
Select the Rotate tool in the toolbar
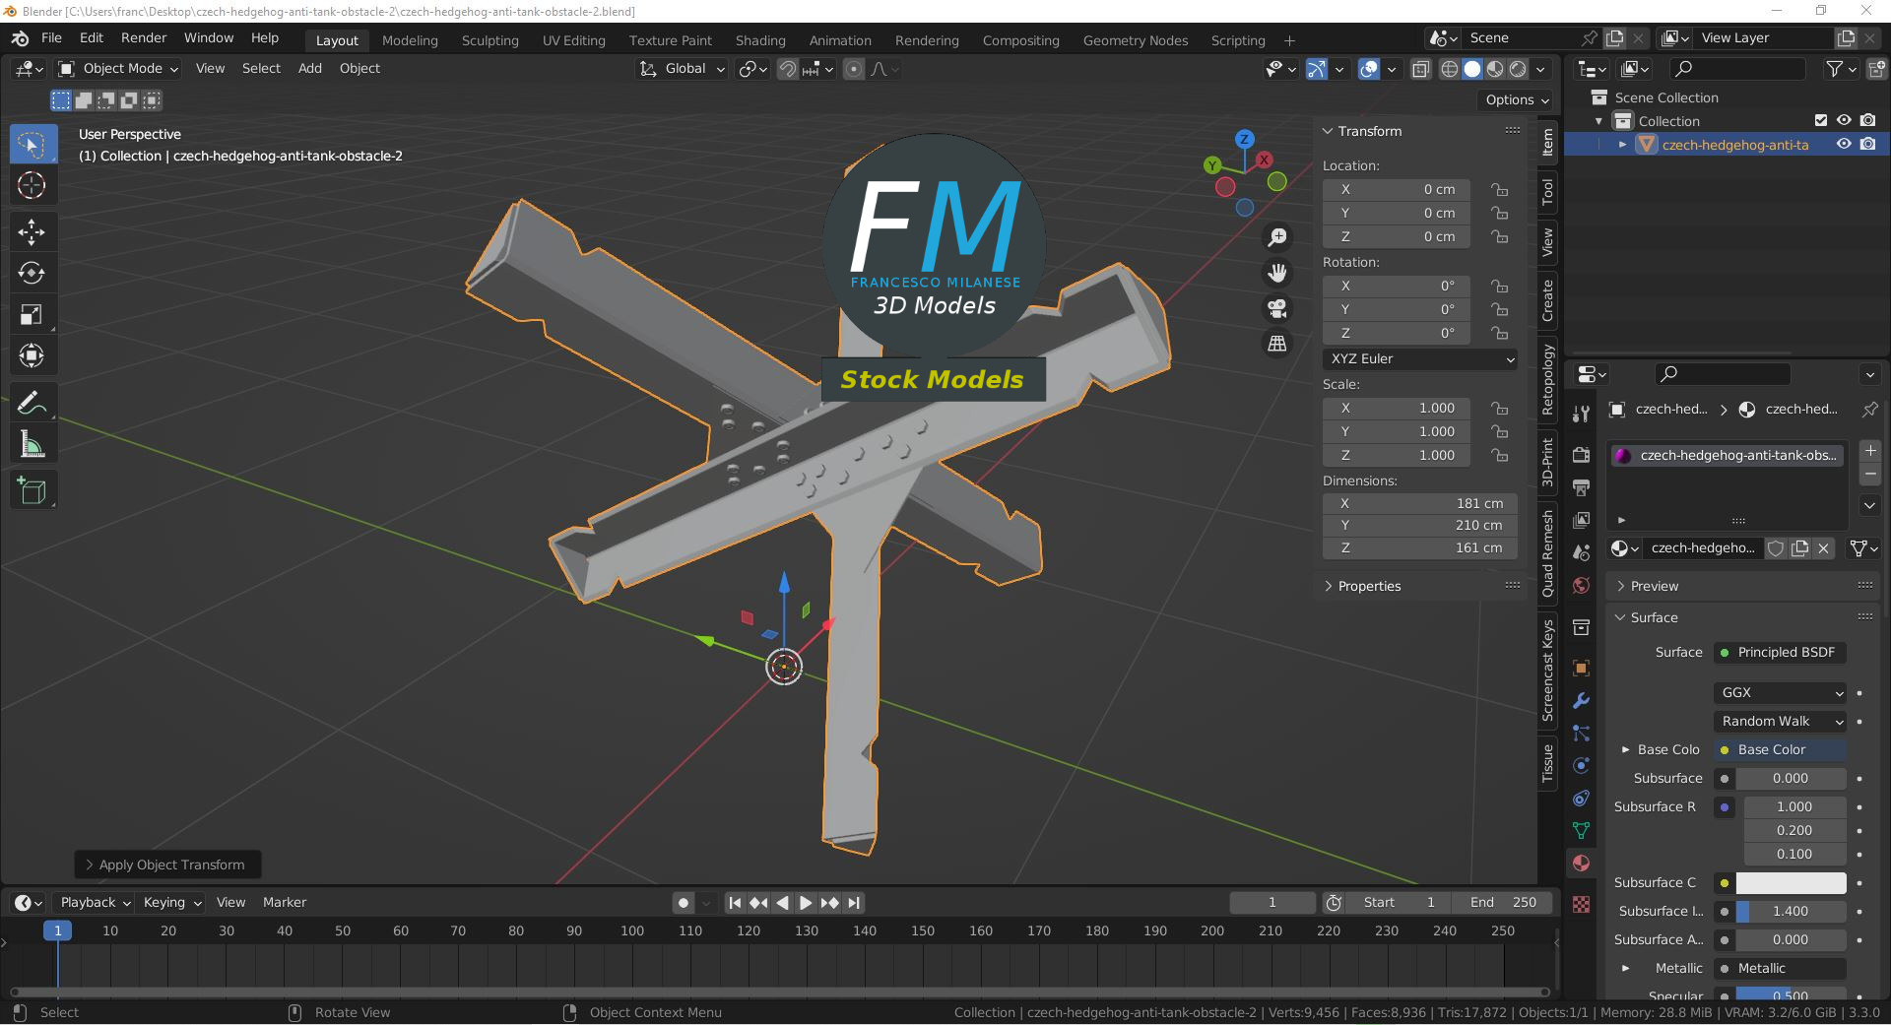coord(32,274)
